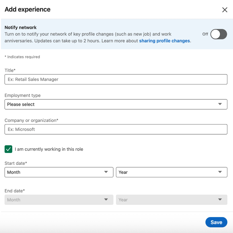233x233 pixels.
Task: Click the 'I am currently working in this role' label
Action: point(49,149)
